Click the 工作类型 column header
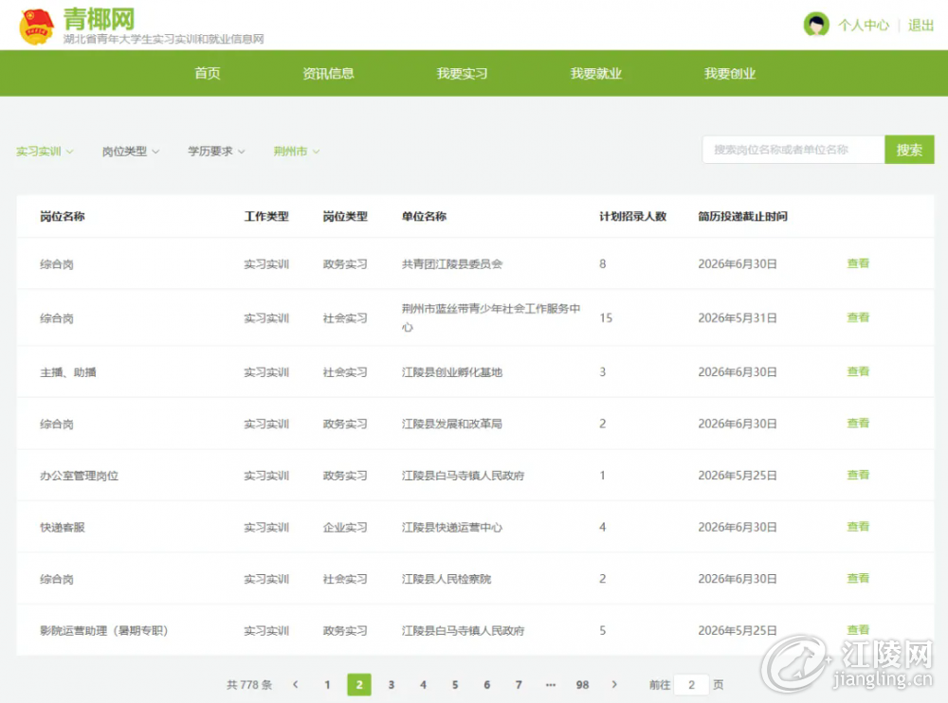948x703 pixels. [266, 216]
